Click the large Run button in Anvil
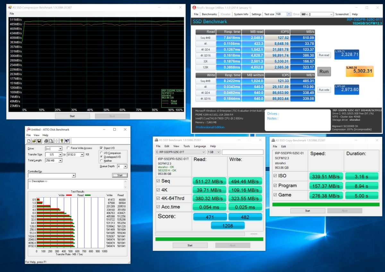The width and height of the screenshot is (385, 272). (x=324, y=71)
